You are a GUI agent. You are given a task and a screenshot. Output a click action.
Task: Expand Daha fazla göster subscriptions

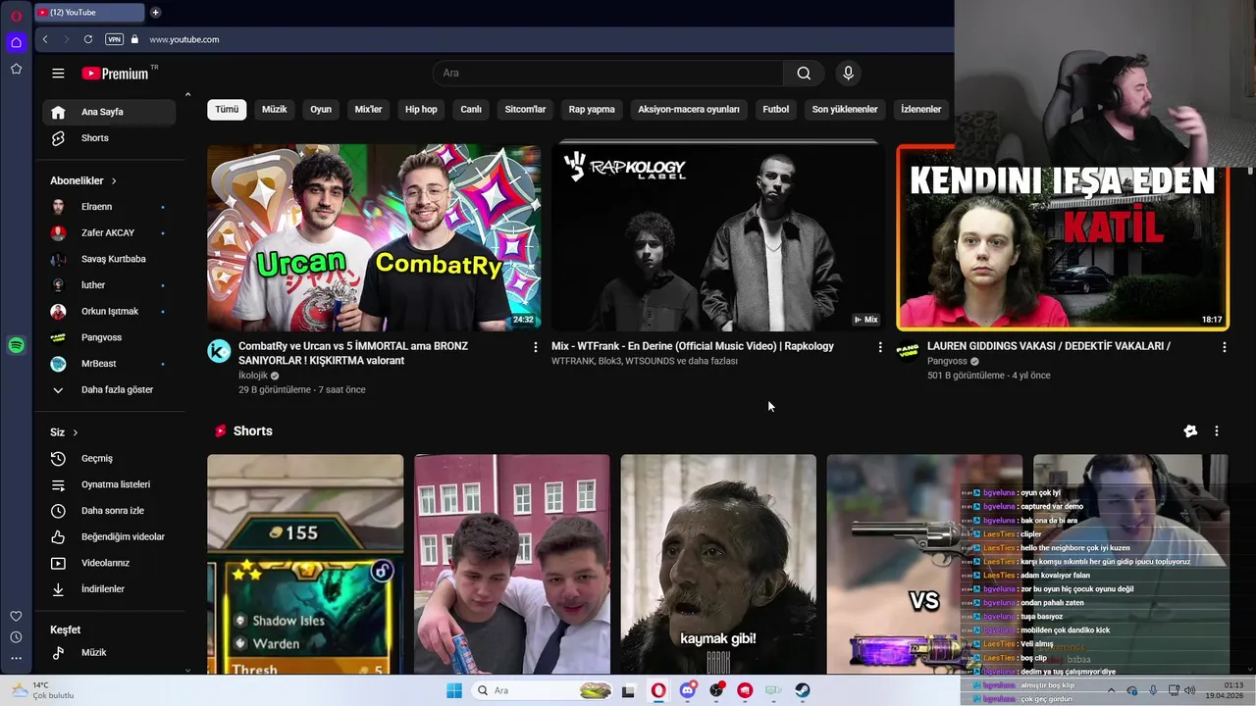click(109, 389)
